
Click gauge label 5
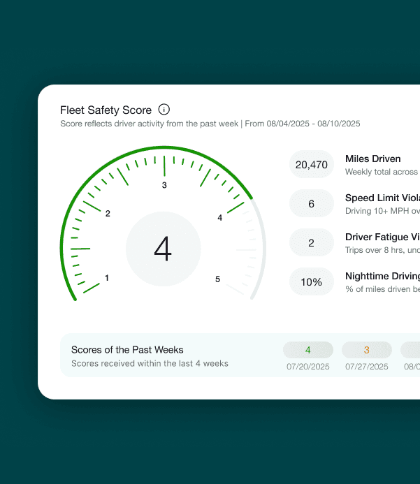(218, 279)
